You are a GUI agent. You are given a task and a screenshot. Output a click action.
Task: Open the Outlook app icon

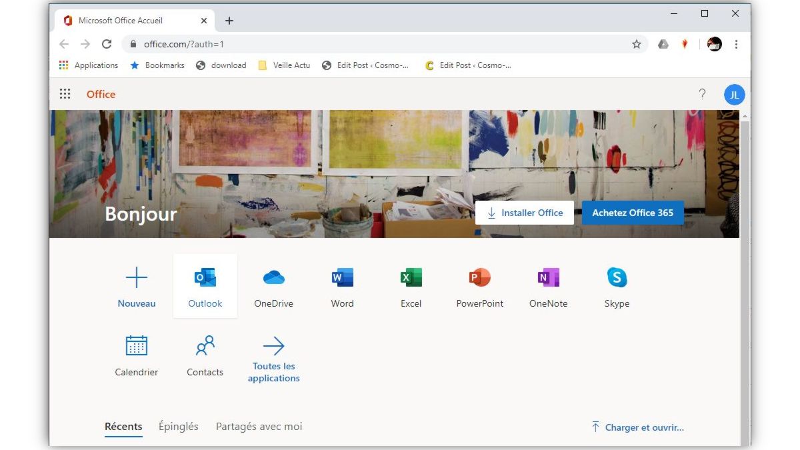pyautogui.click(x=205, y=278)
